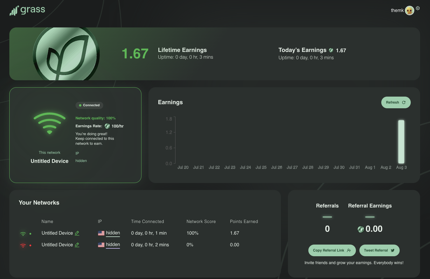Edit name of the 0% score device

[77, 245]
